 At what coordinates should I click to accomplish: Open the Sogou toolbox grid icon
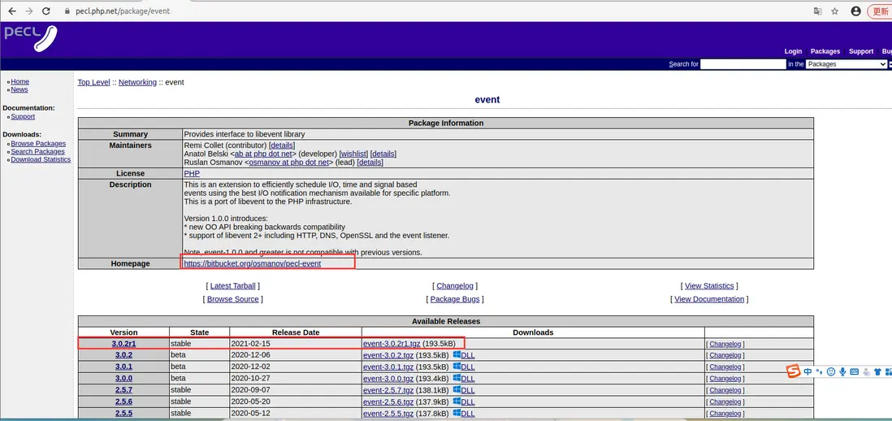tap(889, 371)
